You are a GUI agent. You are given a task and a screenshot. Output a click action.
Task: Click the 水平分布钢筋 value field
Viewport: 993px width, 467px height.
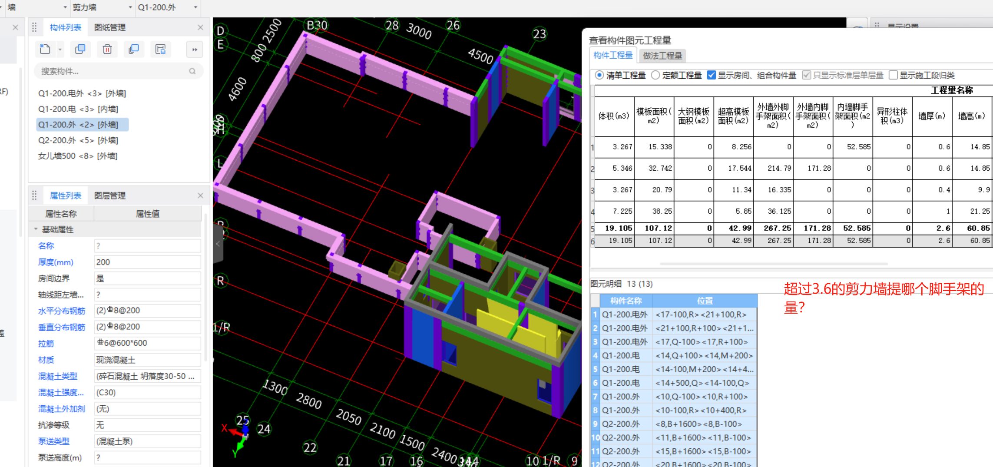148,311
